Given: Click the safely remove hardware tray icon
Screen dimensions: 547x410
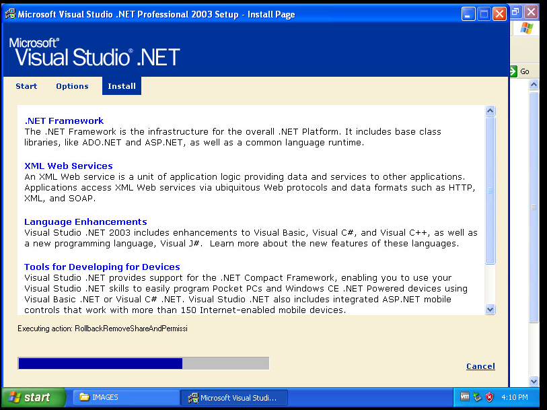Looking at the screenshot, I should point(477,397).
